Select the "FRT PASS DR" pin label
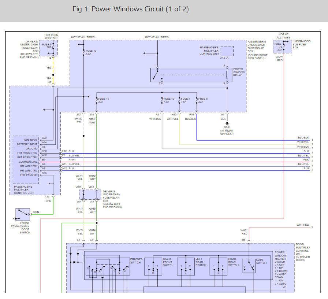 pyautogui.click(x=29, y=175)
